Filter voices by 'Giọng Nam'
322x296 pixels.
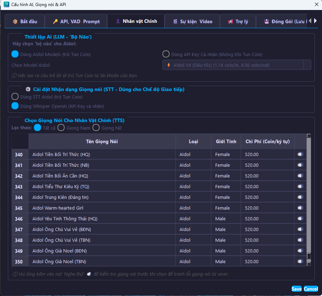61,127
